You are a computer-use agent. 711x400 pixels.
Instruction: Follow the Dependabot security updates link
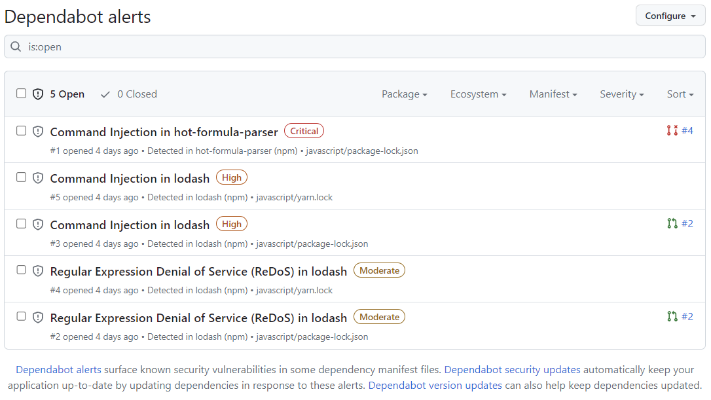pyautogui.click(x=512, y=369)
